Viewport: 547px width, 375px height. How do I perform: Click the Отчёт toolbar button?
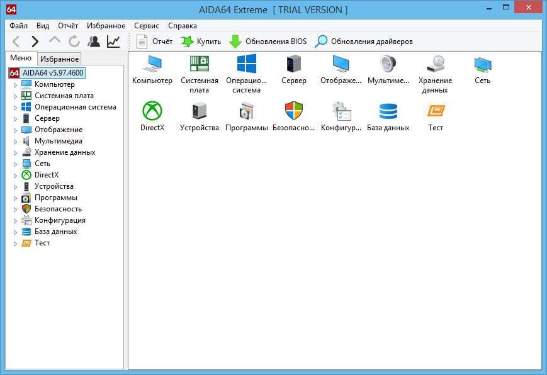[154, 42]
